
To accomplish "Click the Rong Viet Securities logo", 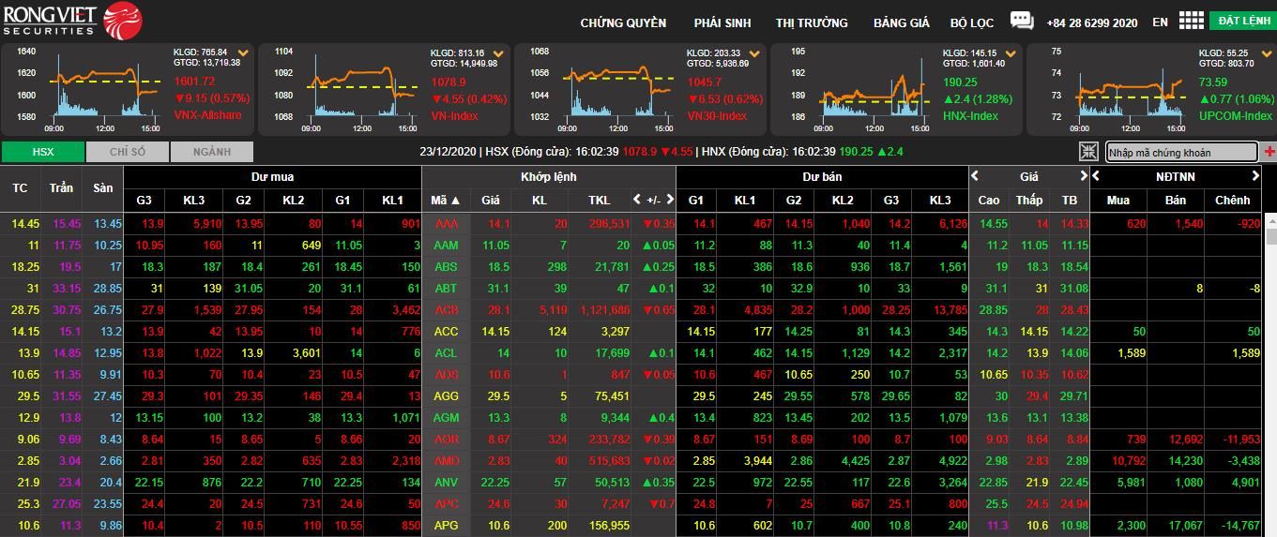I will point(72,20).
